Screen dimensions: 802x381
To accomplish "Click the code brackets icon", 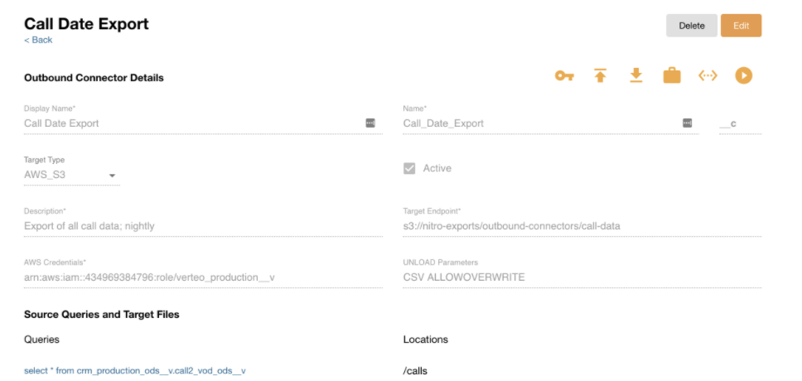I will click(708, 76).
